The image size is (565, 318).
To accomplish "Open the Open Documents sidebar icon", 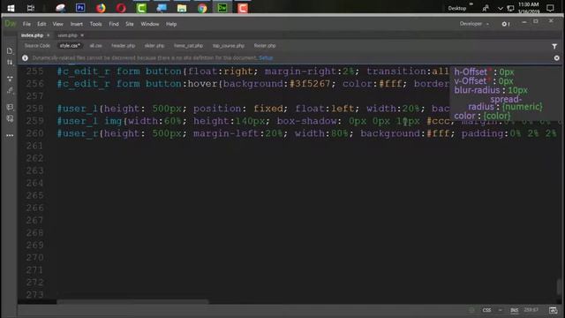I will (10, 51).
